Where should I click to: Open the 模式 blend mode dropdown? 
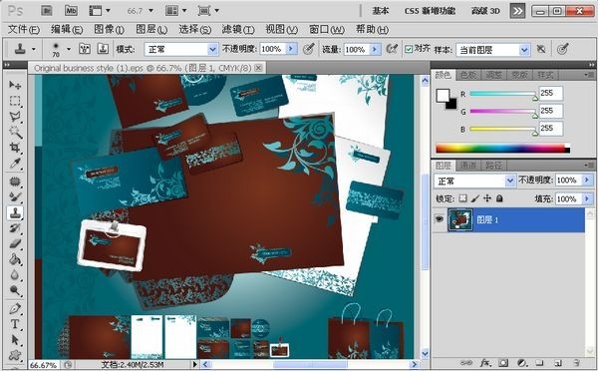click(x=181, y=49)
